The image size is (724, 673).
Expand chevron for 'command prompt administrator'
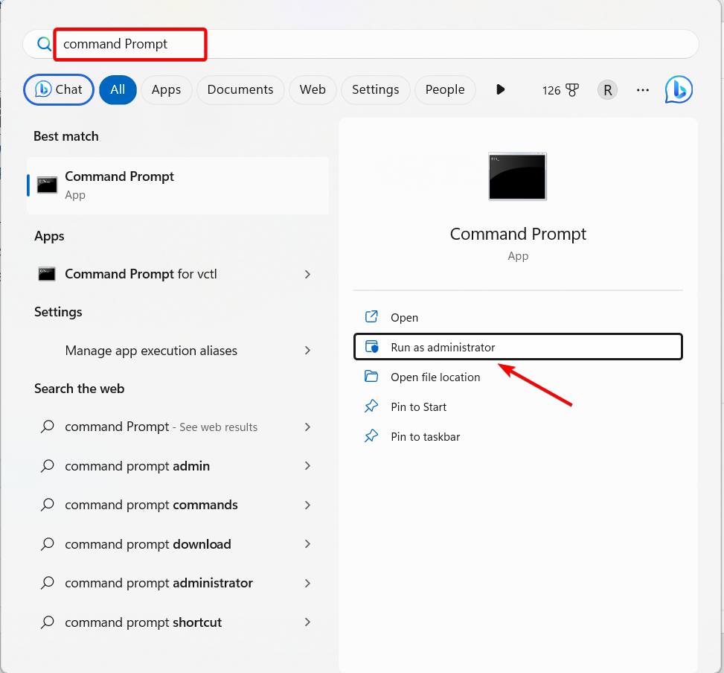click(x=307, y=584)
